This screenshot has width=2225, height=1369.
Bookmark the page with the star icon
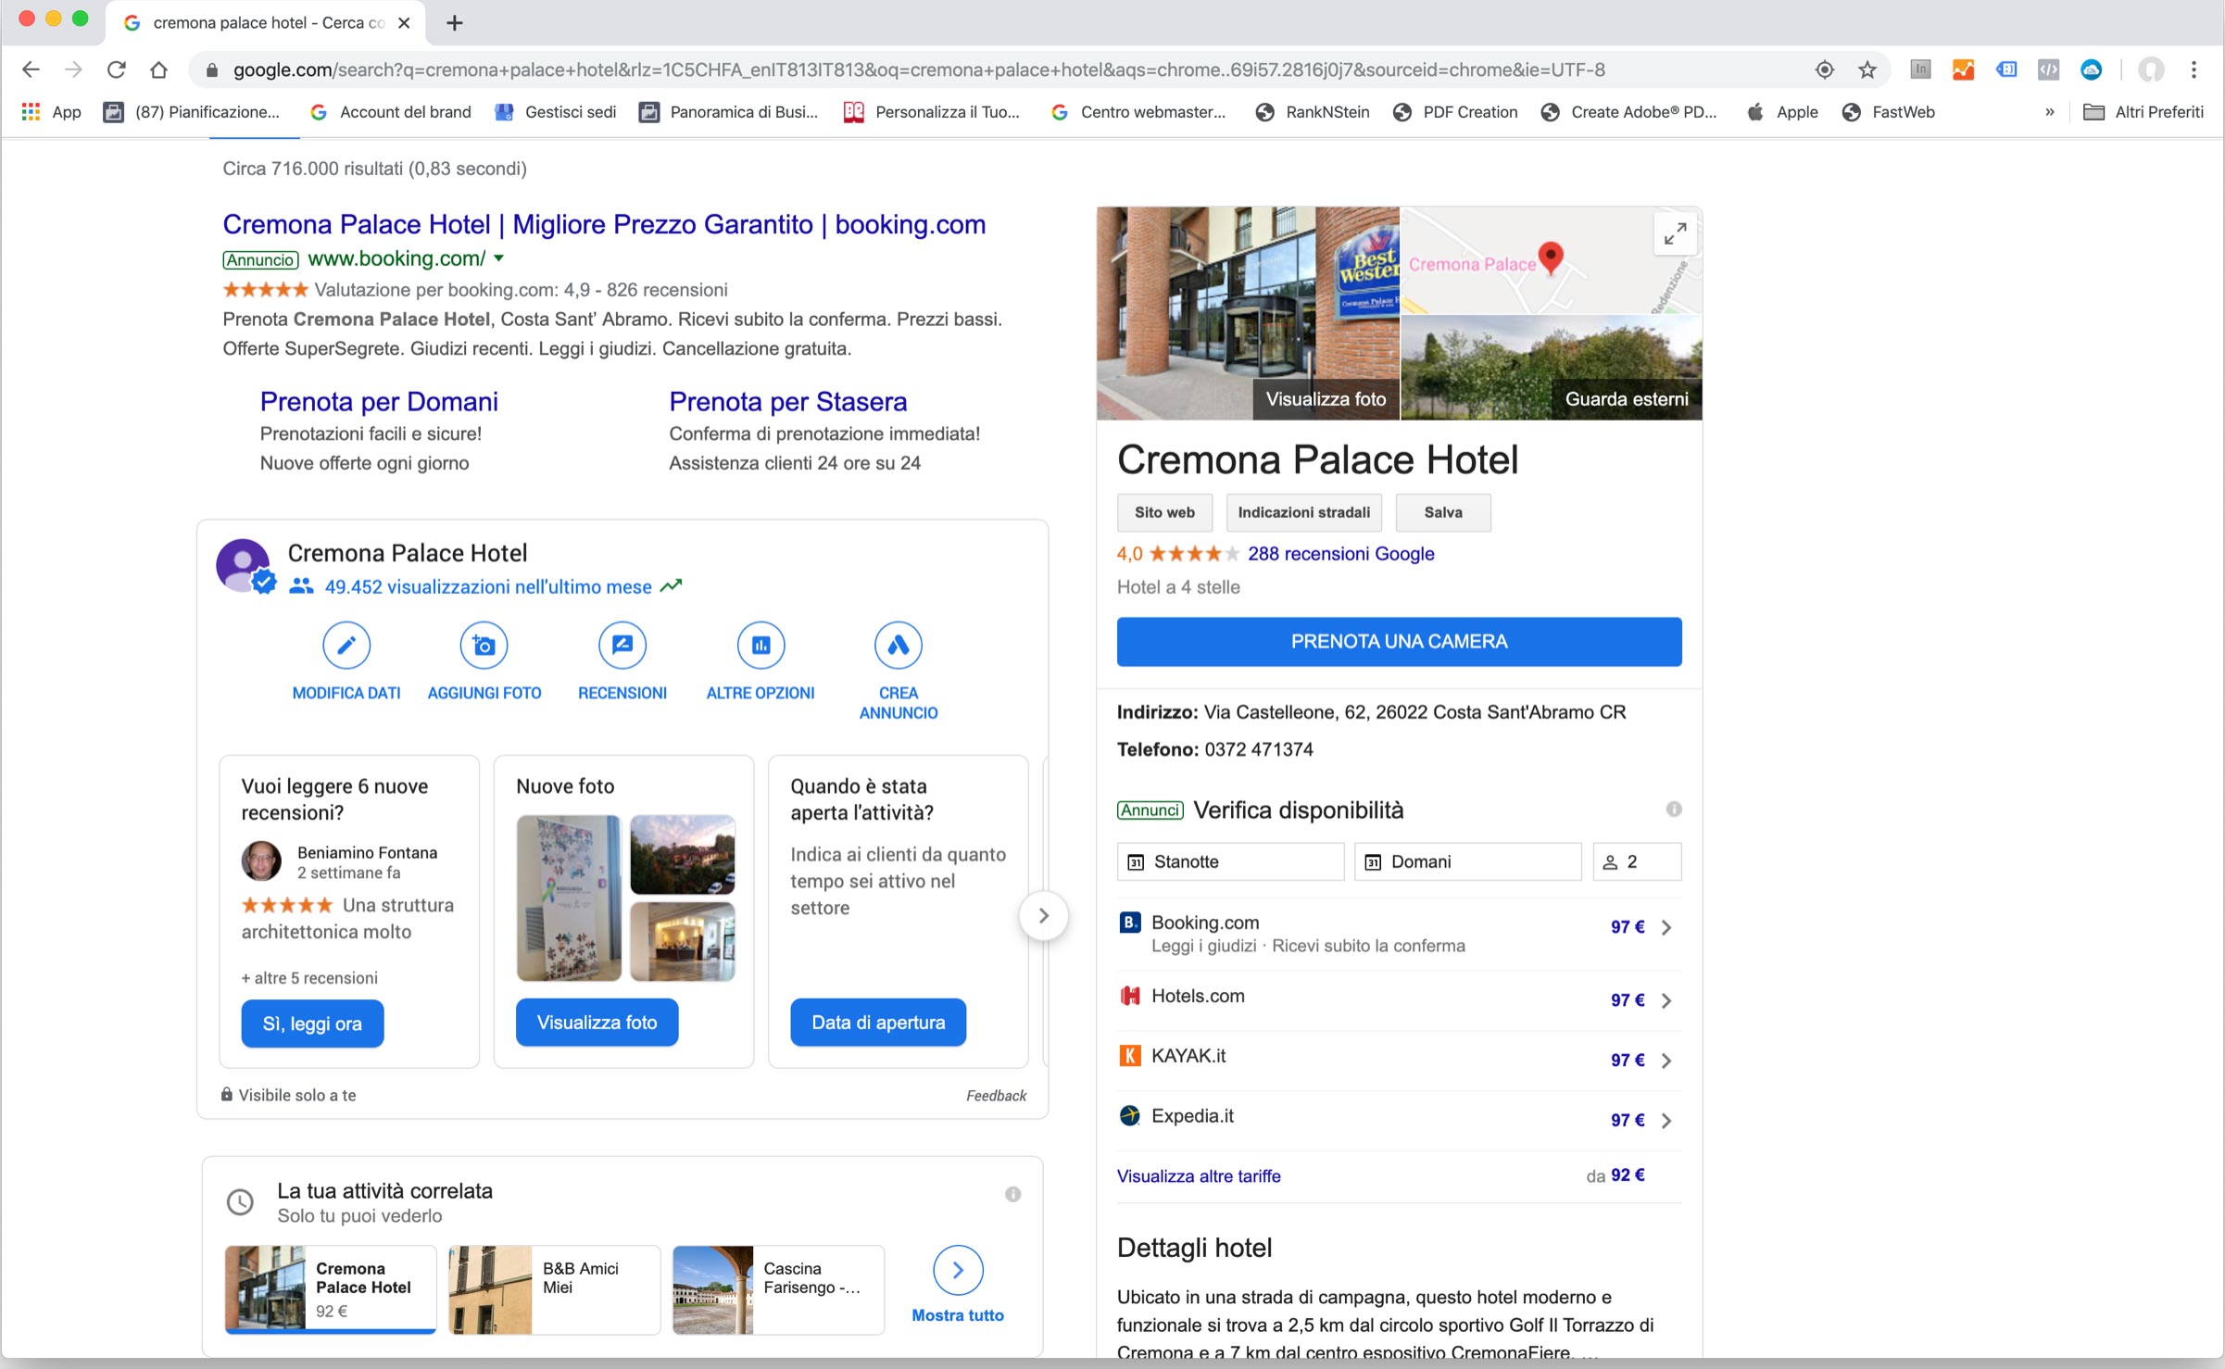1867,69
